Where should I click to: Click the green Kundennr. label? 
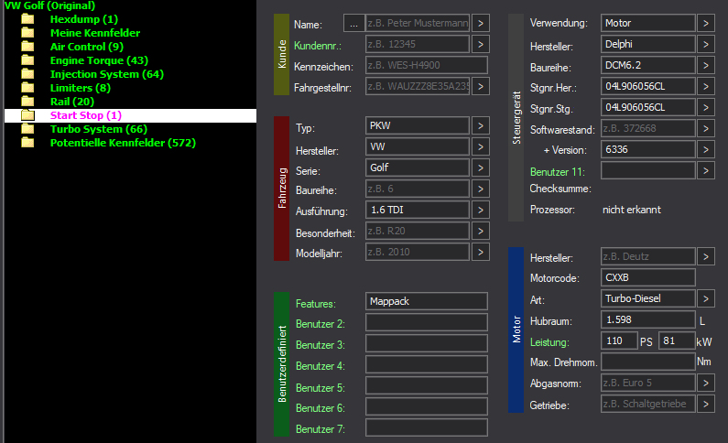tap(318, 46)
